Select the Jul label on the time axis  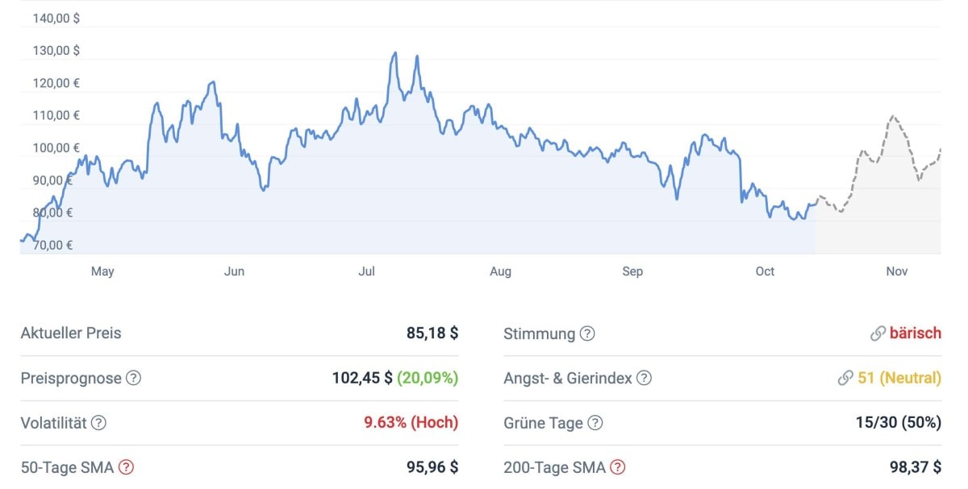pos(366,271)
